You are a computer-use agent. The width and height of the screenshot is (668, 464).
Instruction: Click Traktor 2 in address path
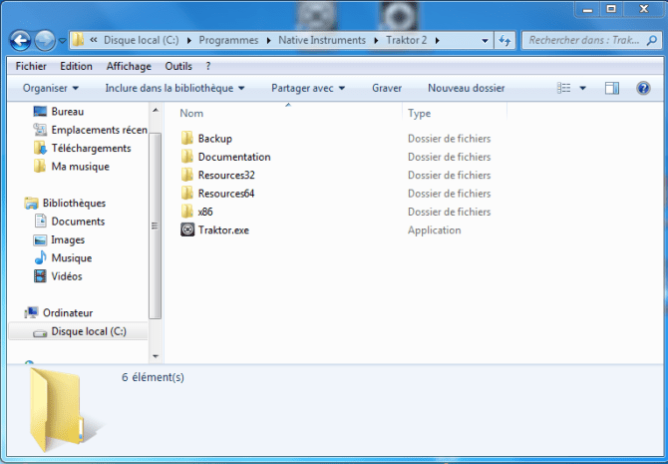click(407, 40)
